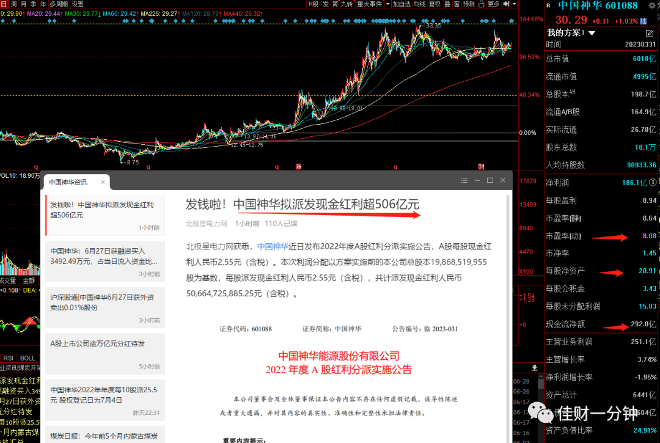
Task: Open the gear settings icon beside 601088
Action: [x=652, y=5]
